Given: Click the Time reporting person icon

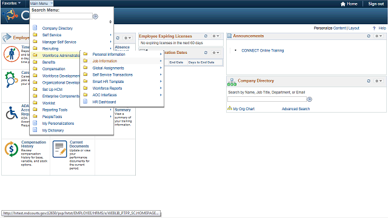Looking at the screenshot, I should 12,54.
